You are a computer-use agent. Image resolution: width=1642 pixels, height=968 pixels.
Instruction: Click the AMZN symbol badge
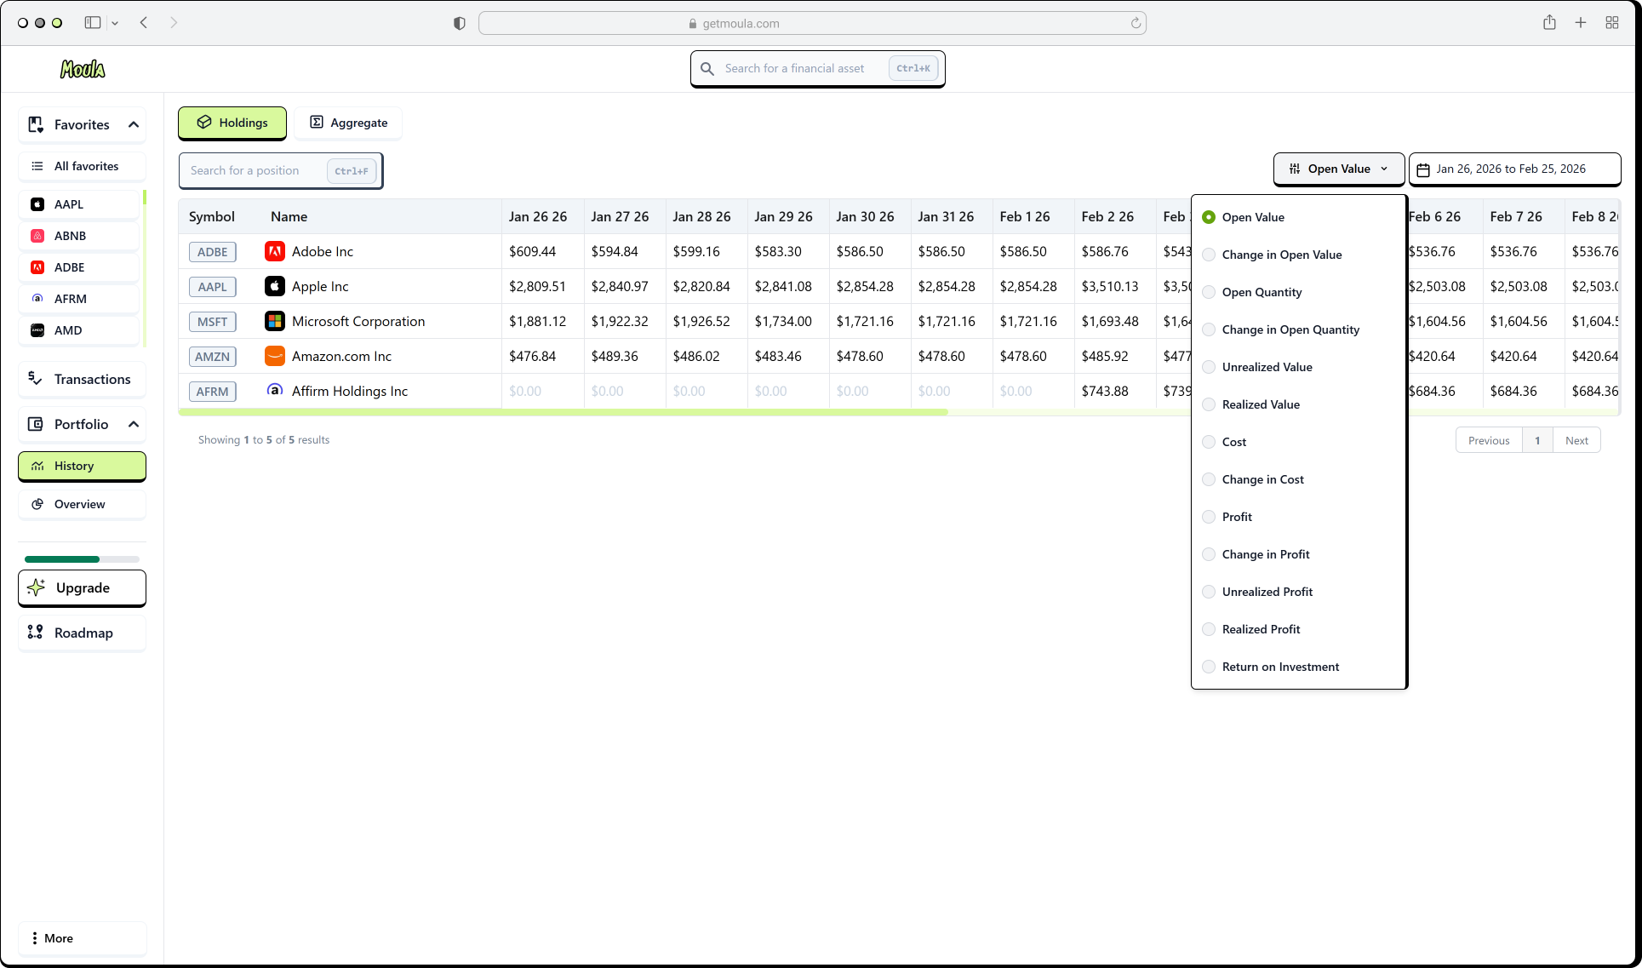213,357
